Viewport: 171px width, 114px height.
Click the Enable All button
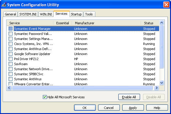point(129,97)
